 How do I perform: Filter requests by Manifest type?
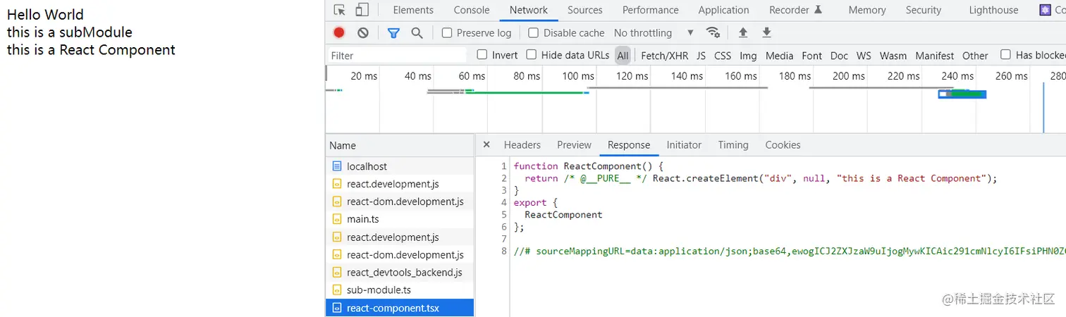(935, 56)
